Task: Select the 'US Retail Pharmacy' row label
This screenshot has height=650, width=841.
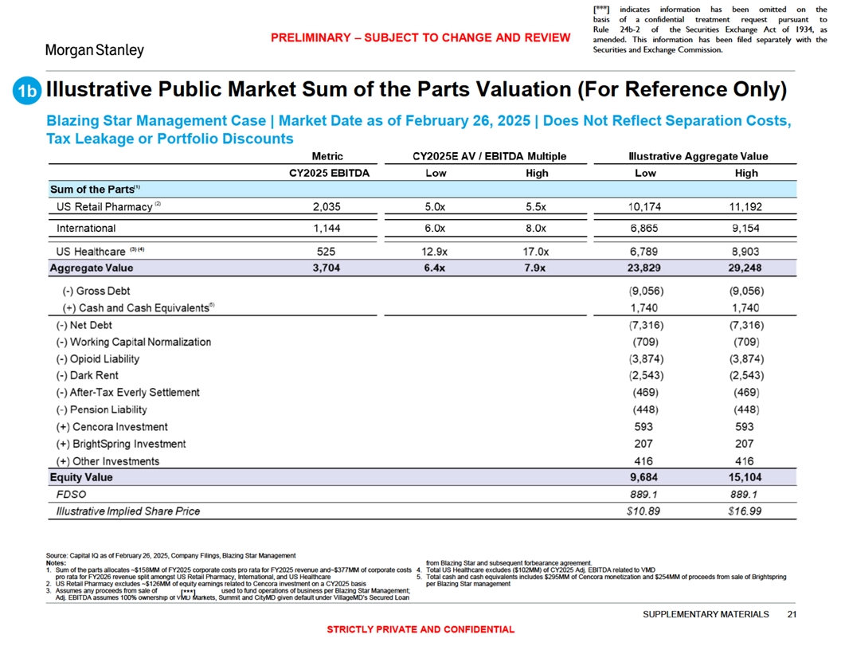Action: [108, 206]
